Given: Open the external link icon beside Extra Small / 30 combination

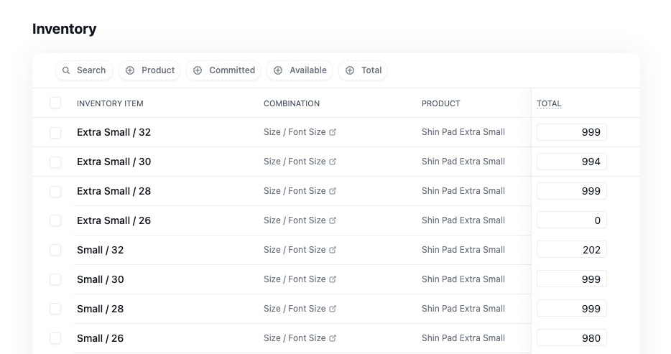Looking at the screenshot, I should 333,162.
